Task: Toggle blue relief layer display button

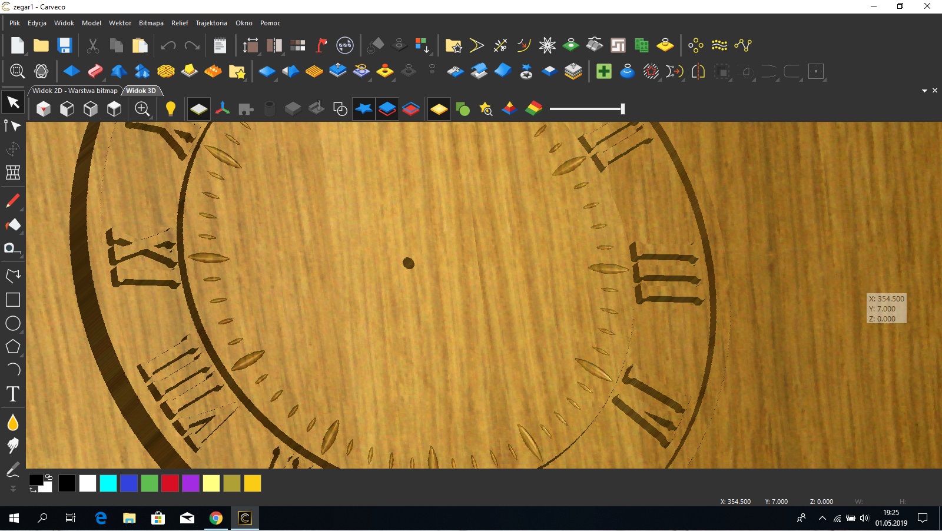Action: (387, 109)
